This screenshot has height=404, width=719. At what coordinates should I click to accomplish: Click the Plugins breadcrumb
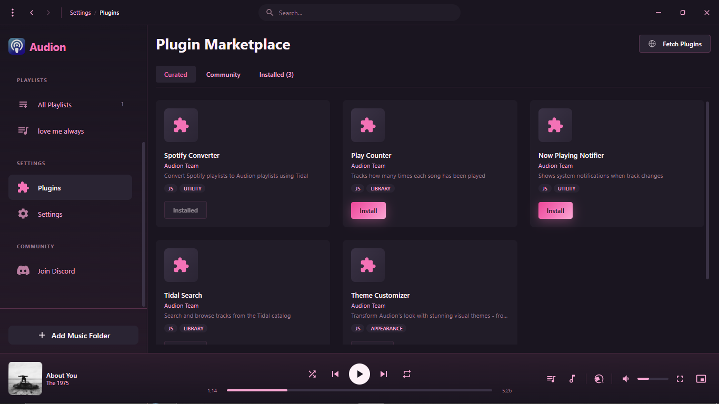(x=109, y=13)
